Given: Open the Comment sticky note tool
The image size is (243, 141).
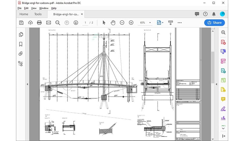Looking at the screenshot, I should [223, 99].
